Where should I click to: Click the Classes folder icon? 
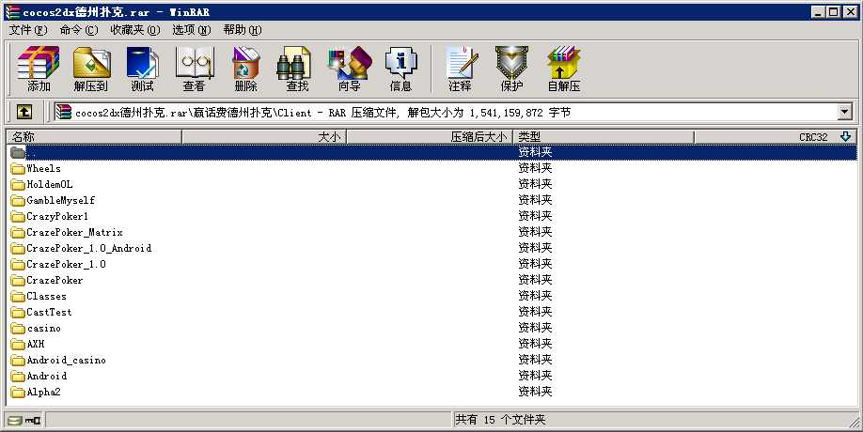(18, 296)
